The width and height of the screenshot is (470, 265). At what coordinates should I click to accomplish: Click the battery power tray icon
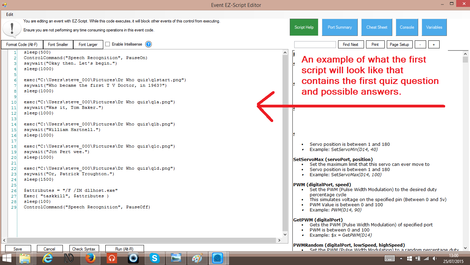(418, 258)
